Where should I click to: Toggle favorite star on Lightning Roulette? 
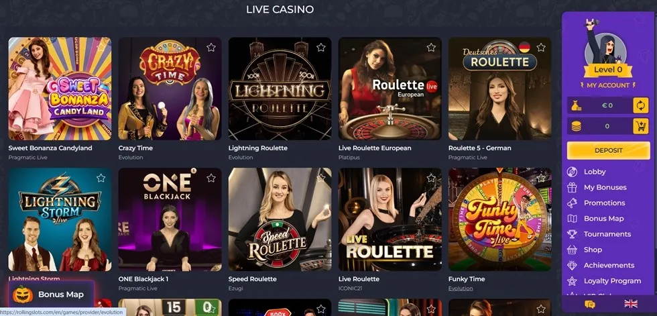[x=321, y=48]
